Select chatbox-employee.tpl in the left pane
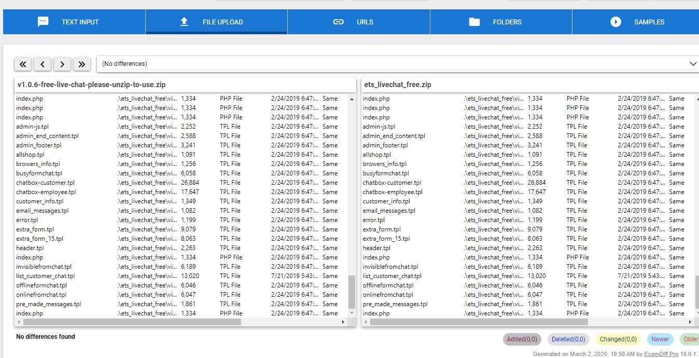The height and width of the screenshot is (358, 699). click(x=46, y=192)
